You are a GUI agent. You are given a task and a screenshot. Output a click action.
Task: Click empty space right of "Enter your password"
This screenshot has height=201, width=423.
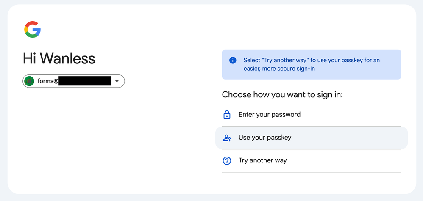(x=356, y=115)
